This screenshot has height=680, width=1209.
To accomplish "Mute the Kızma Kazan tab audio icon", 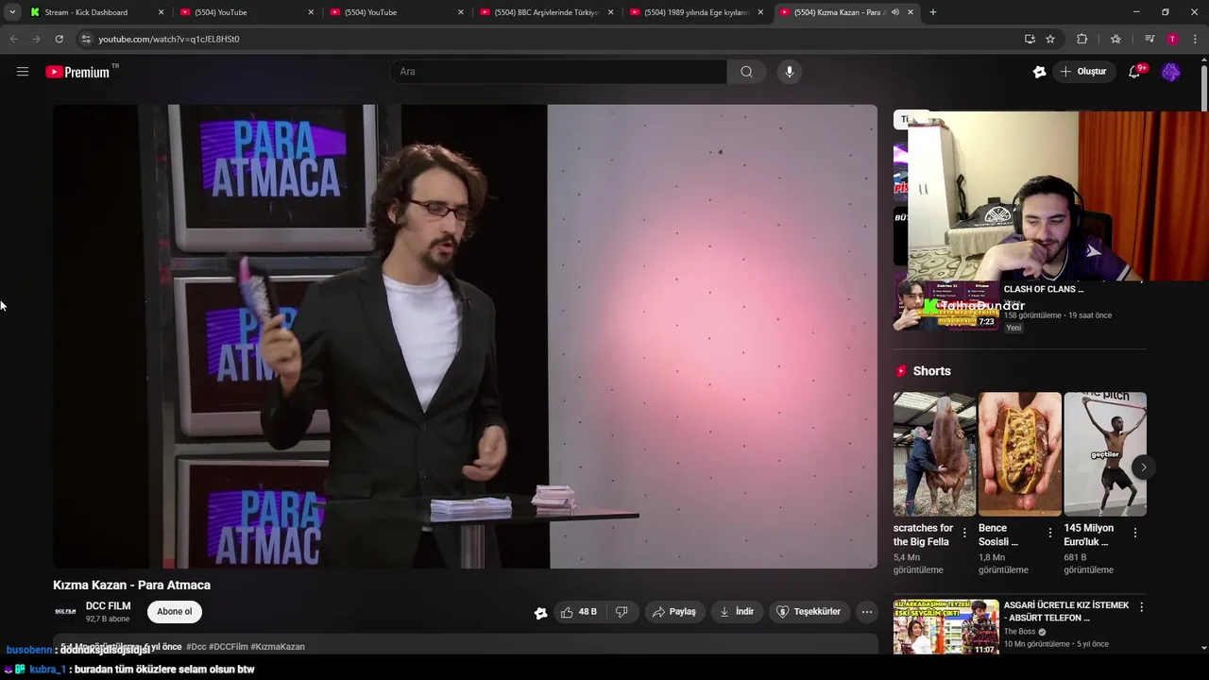I will point(895,12).
